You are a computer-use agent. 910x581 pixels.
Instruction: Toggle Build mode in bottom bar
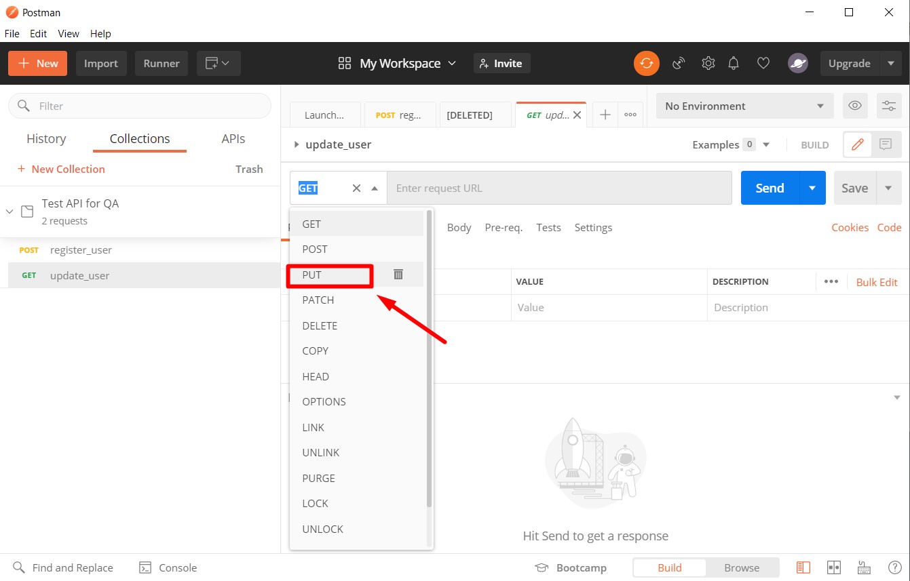(669, 567)
